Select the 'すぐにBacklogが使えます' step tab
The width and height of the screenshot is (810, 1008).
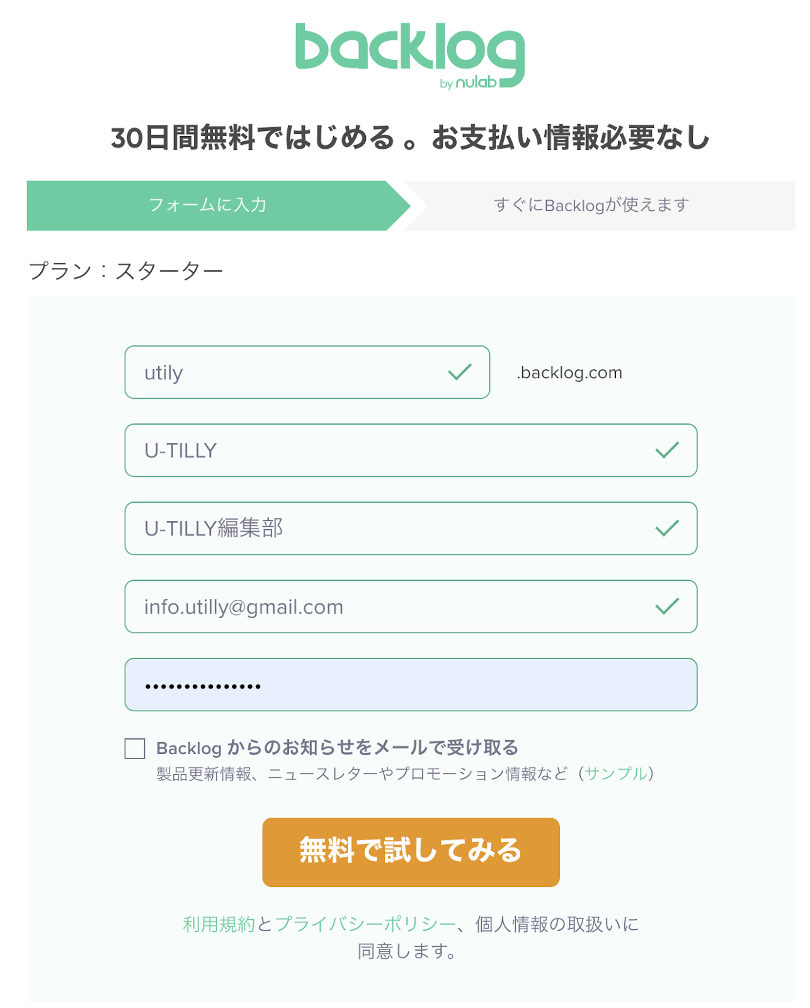(591, 205)
